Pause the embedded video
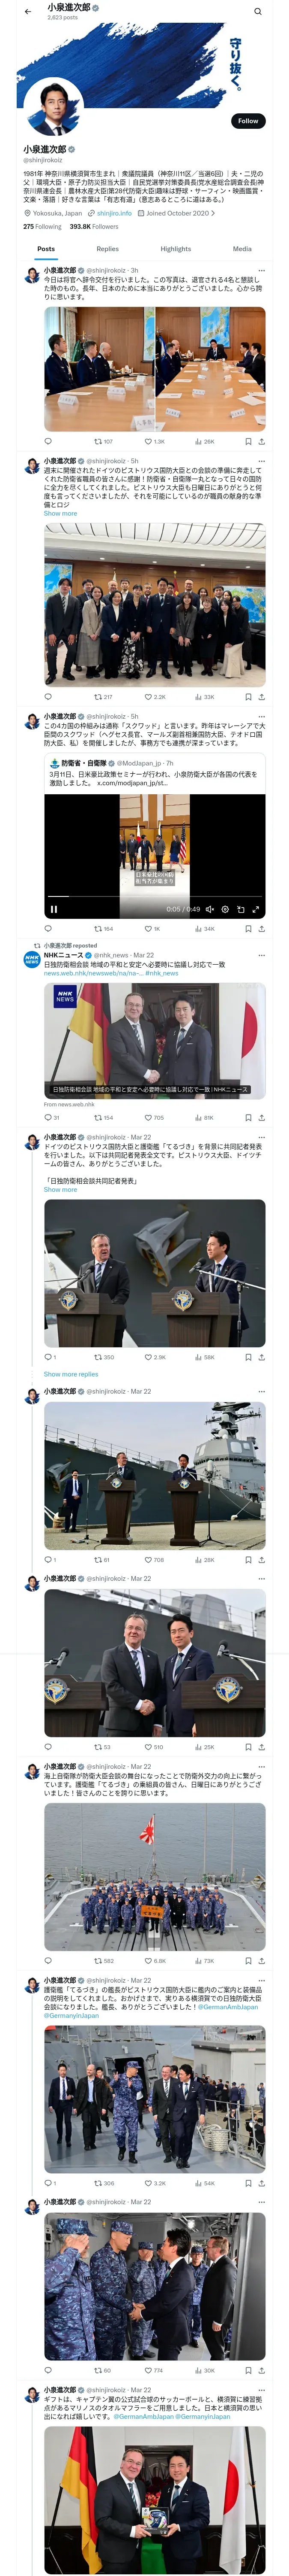Image resolution: width=289 pixels, height=2576 pixels. (x=54, y=909)
